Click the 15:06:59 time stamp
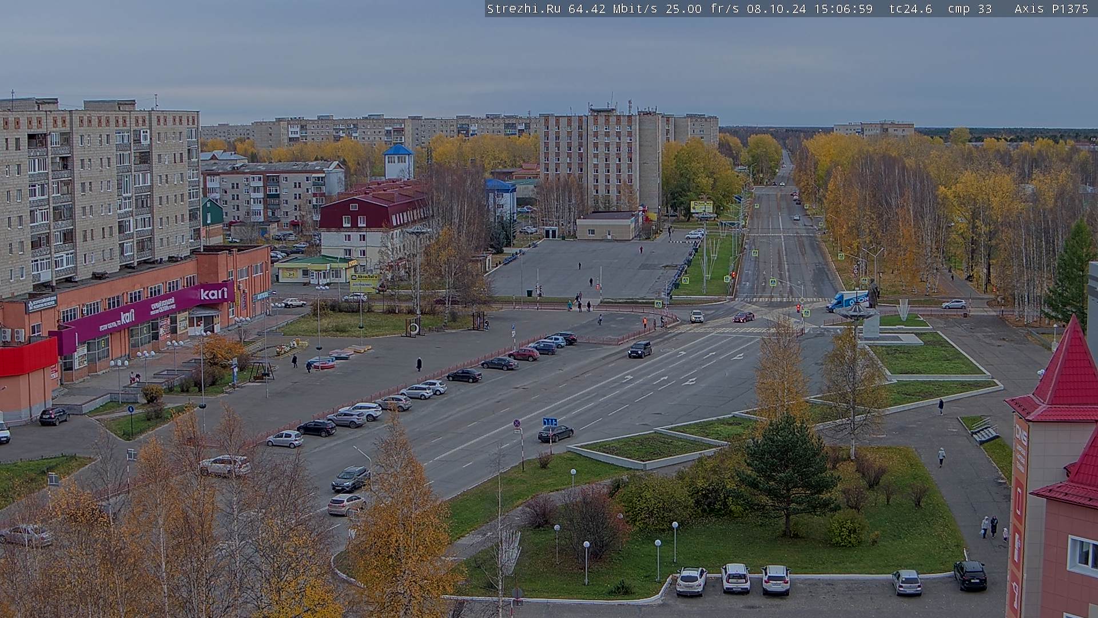This screenshot has width=1098, height=618. (x=844, y=9)
